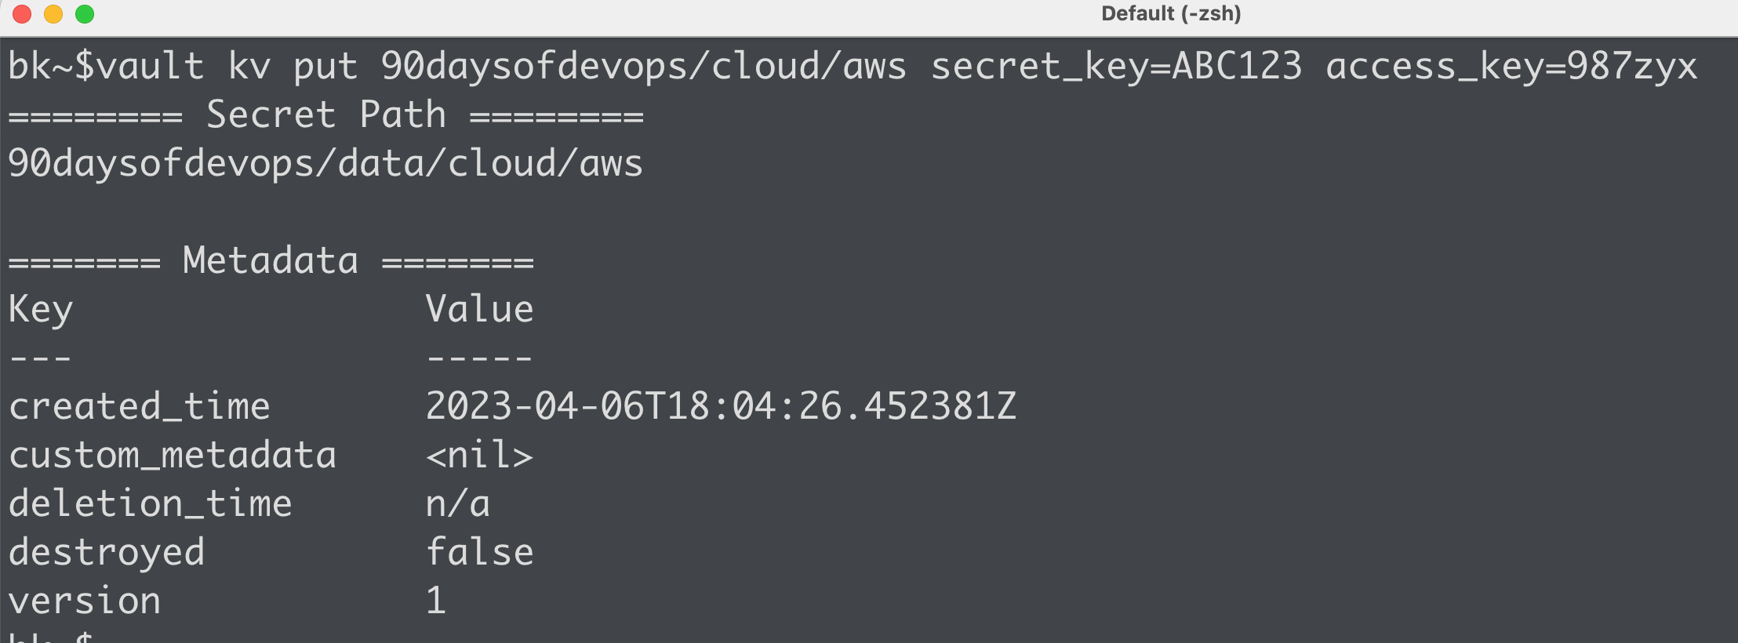The height and width of the screenshot is (643, 1738).
Task: Click the Key column heading
Action: [x=41, y=311]
